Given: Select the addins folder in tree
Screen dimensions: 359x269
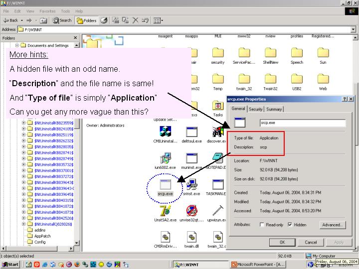Looking at the screenshot, I should coord(39,230).
